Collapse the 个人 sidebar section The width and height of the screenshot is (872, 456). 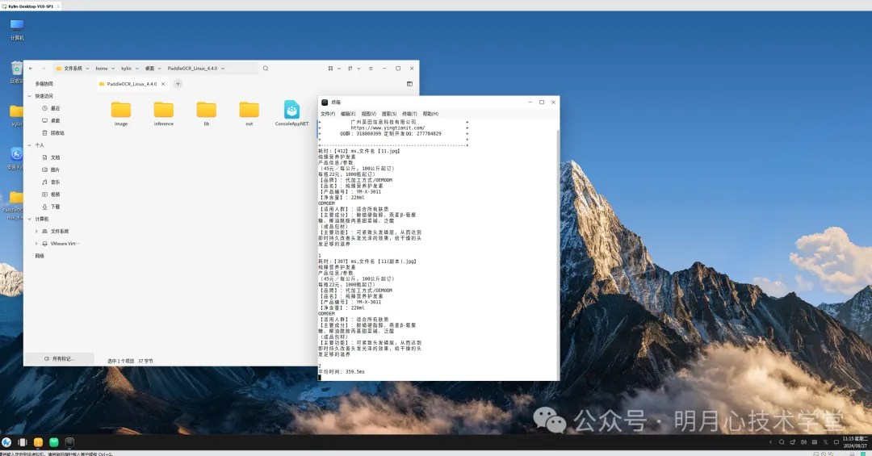pyautogui.click(x=30, y=145)
